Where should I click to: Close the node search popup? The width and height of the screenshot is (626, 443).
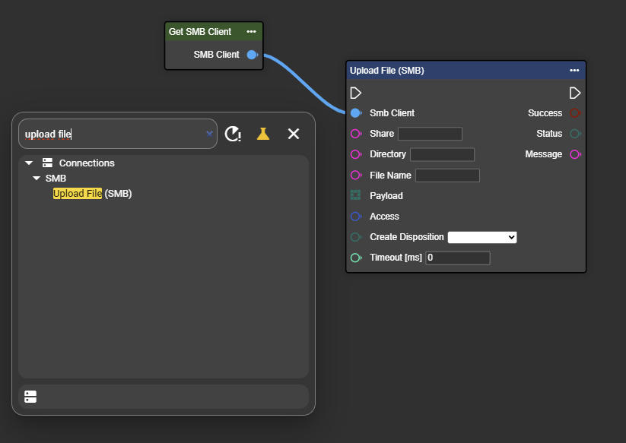[x=294, y=134]
